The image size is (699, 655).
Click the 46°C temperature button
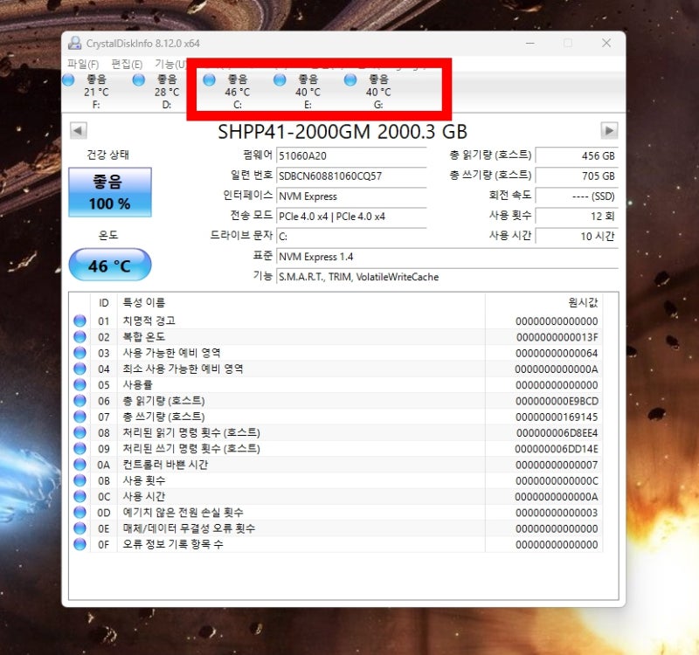(110, 264)
